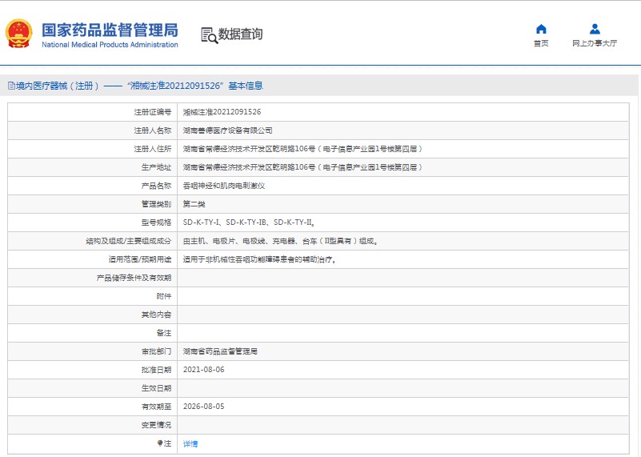
Task: Click the 吞咽神经和肌肉电刺激仪 product name
Action: point(224,186)
